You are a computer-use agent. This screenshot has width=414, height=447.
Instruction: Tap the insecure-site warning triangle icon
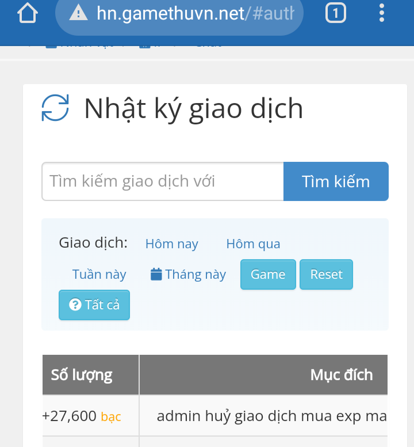tap(78, 13)
